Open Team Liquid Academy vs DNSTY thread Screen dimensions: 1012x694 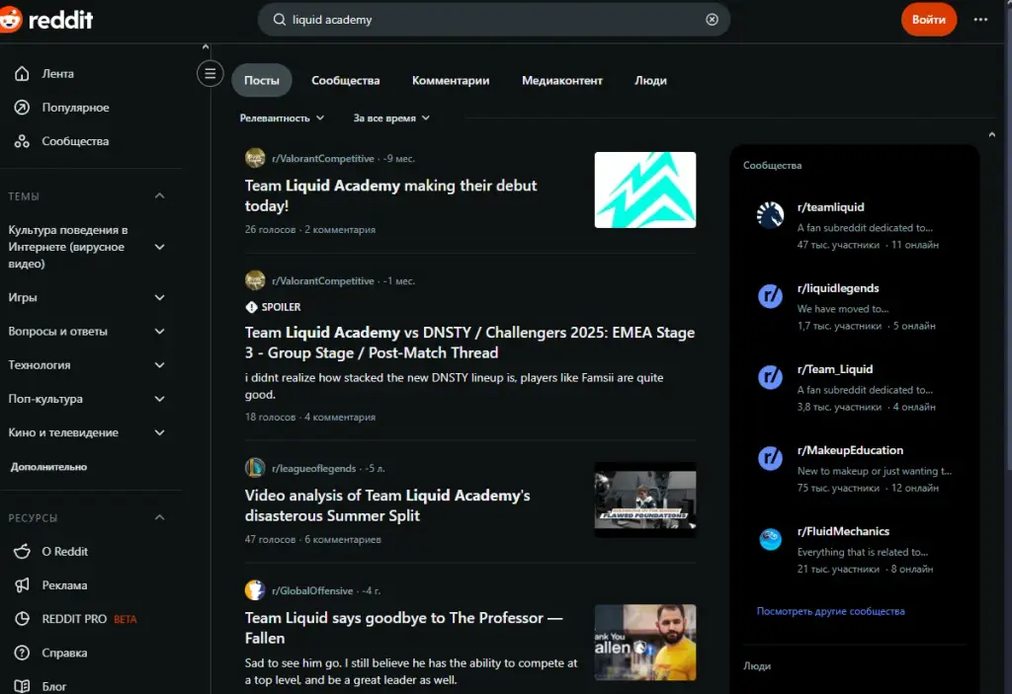click(469, 343)
